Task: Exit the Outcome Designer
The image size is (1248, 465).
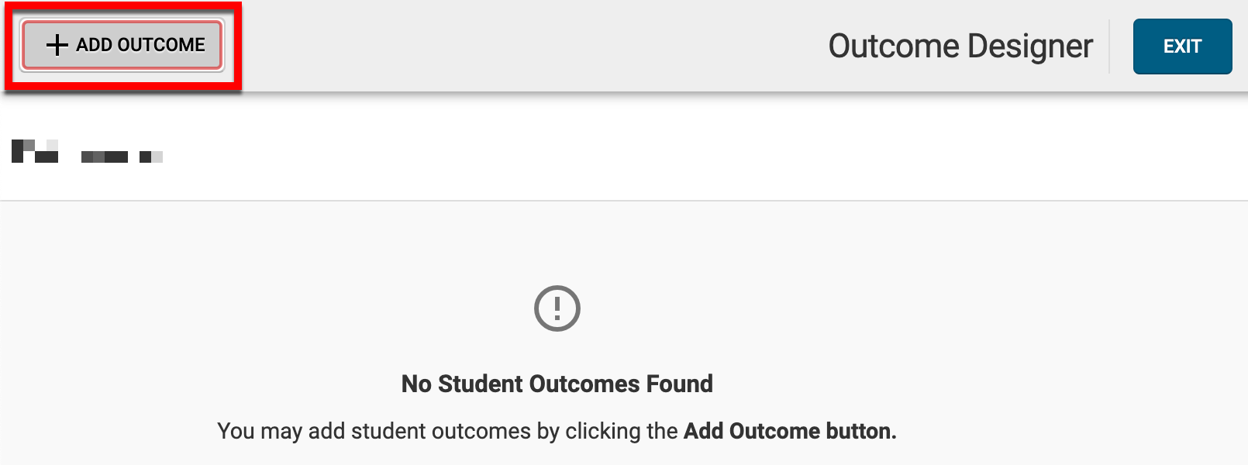Action: [1182, 46]
